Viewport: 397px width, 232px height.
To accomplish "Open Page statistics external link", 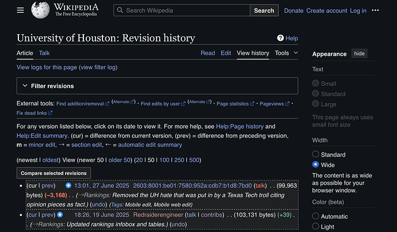I will (x=235, y=104).
